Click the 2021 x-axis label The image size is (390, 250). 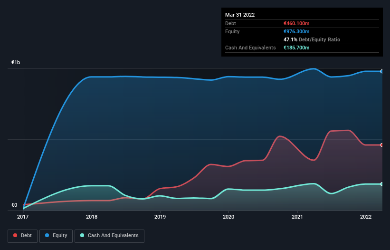pos(297,217)
